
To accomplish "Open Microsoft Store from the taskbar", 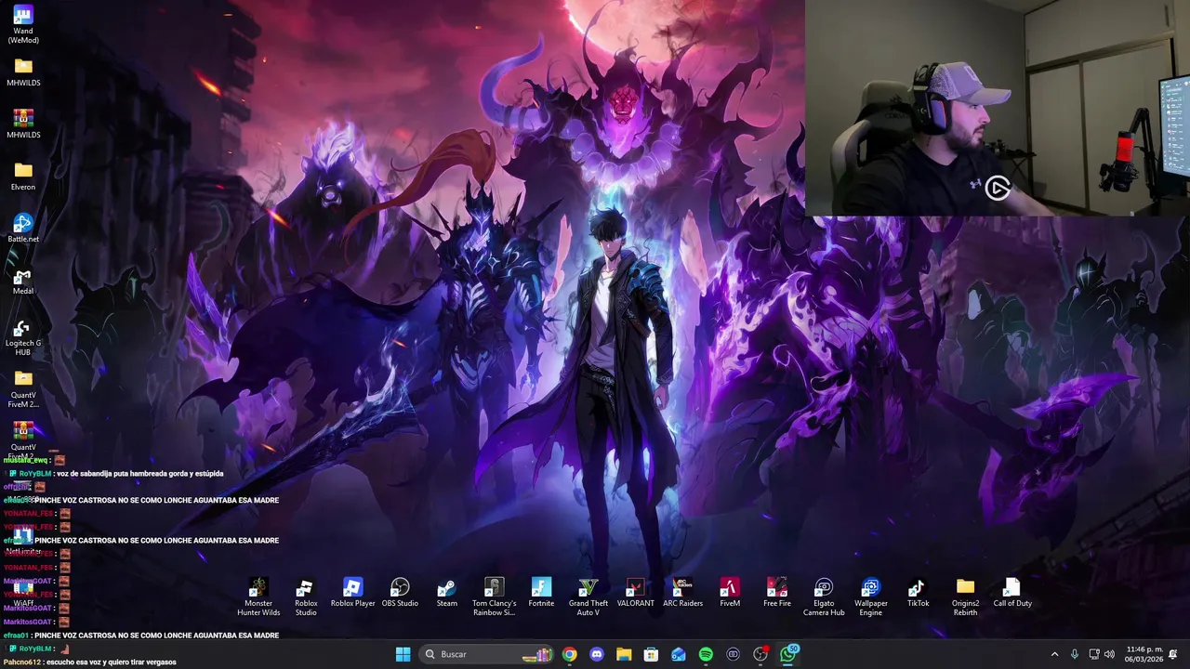I will 651,654.
